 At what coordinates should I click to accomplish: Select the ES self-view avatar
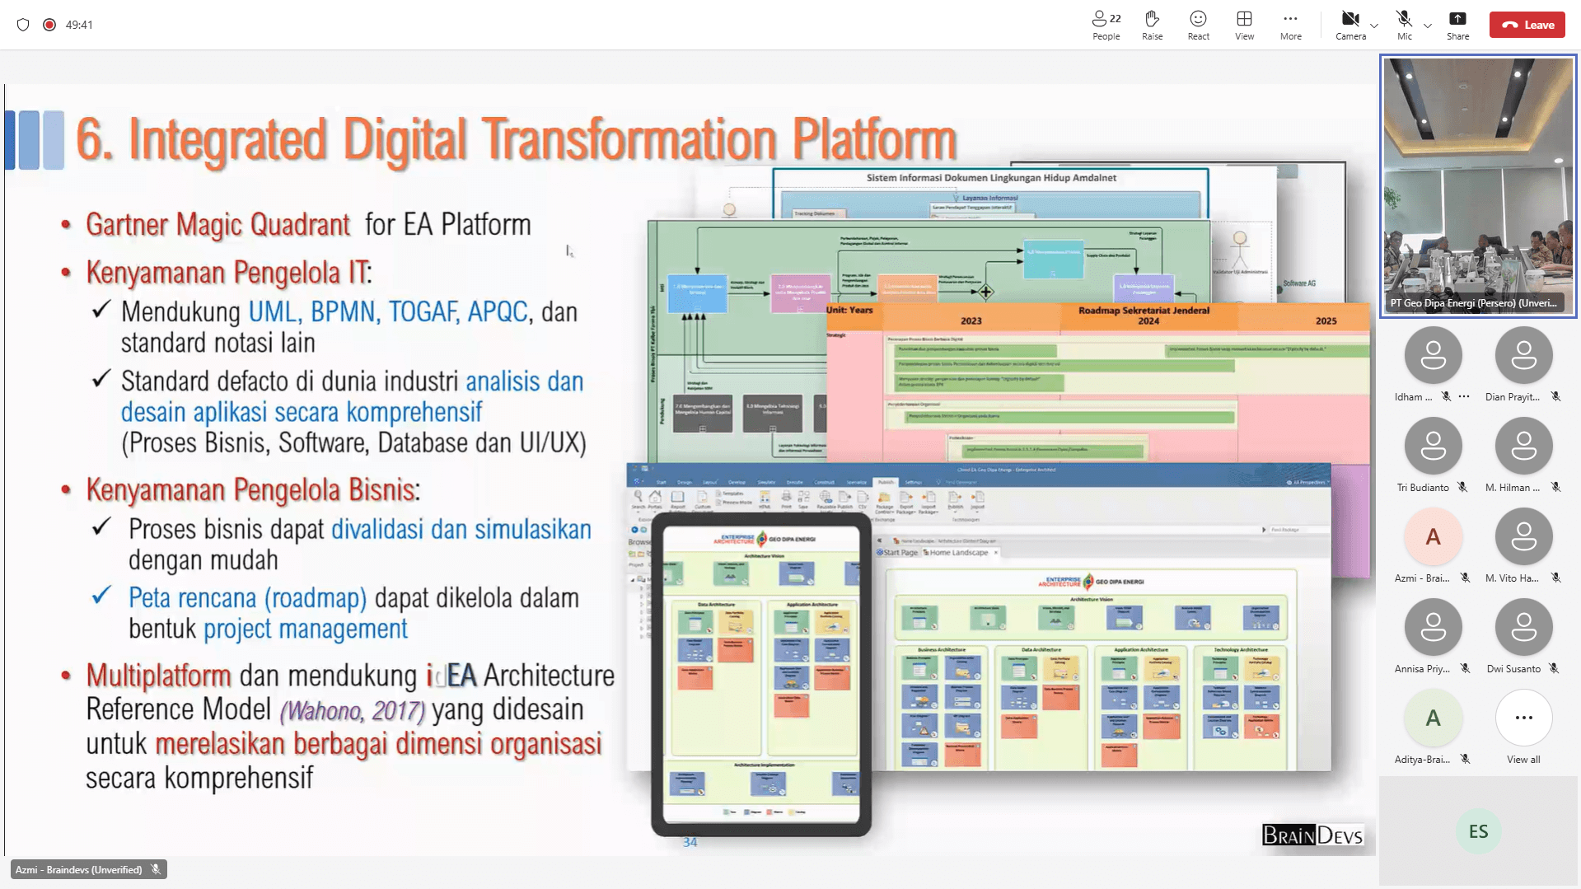click(x=1478, y=831)
